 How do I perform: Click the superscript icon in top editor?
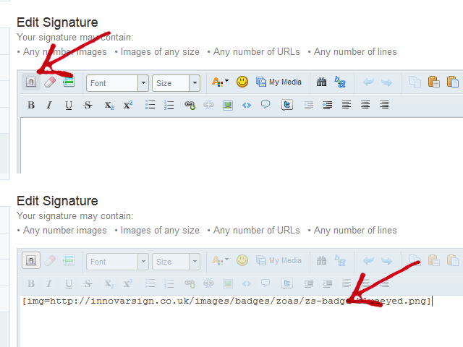point(127,105)
